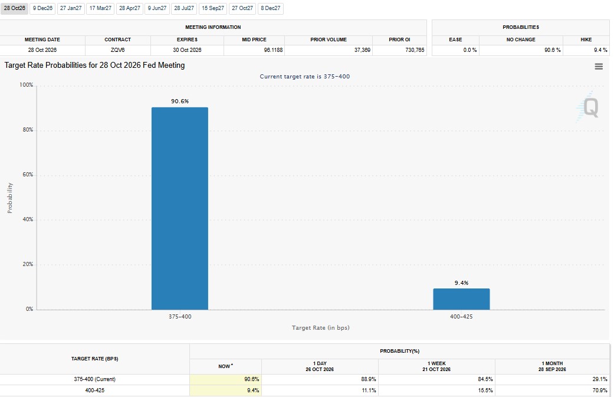614x397 pixels.
Task: Click the PRIOR VOLUME column header
Action: [329, 40]
